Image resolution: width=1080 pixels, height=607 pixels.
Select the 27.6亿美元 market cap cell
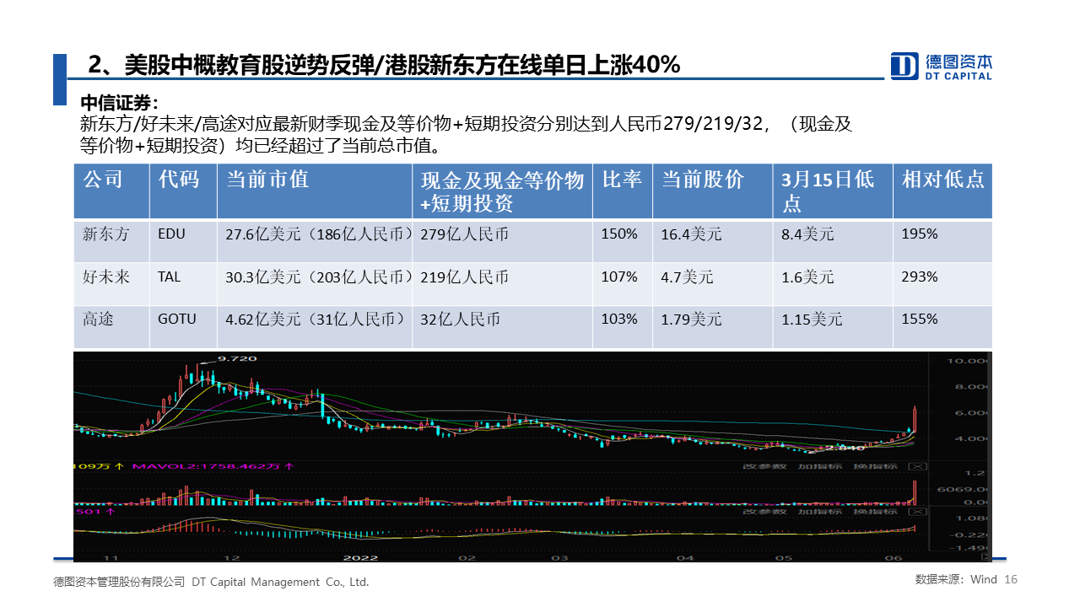(x=315, y=240)
